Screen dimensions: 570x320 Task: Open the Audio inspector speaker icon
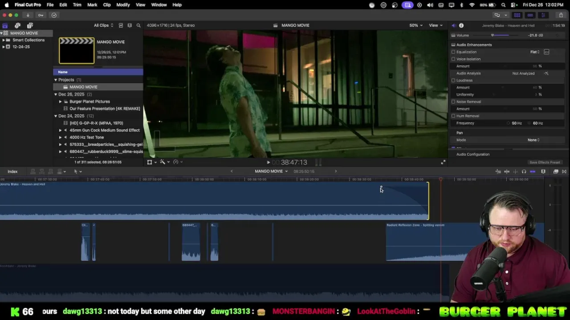point(453,25)
